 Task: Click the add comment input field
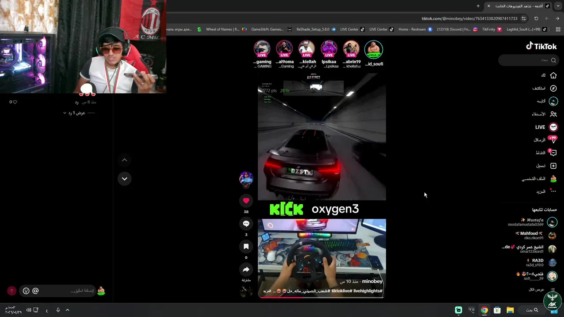(x=57, y=291)
